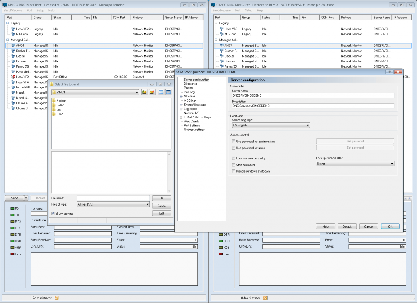
Task: Check Disable windows shutdown
Action: pos(233,171)
